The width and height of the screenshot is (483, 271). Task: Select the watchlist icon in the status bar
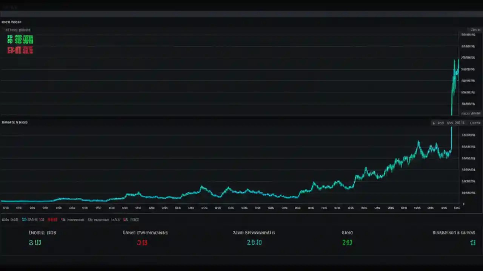click(x=126, y=219)
